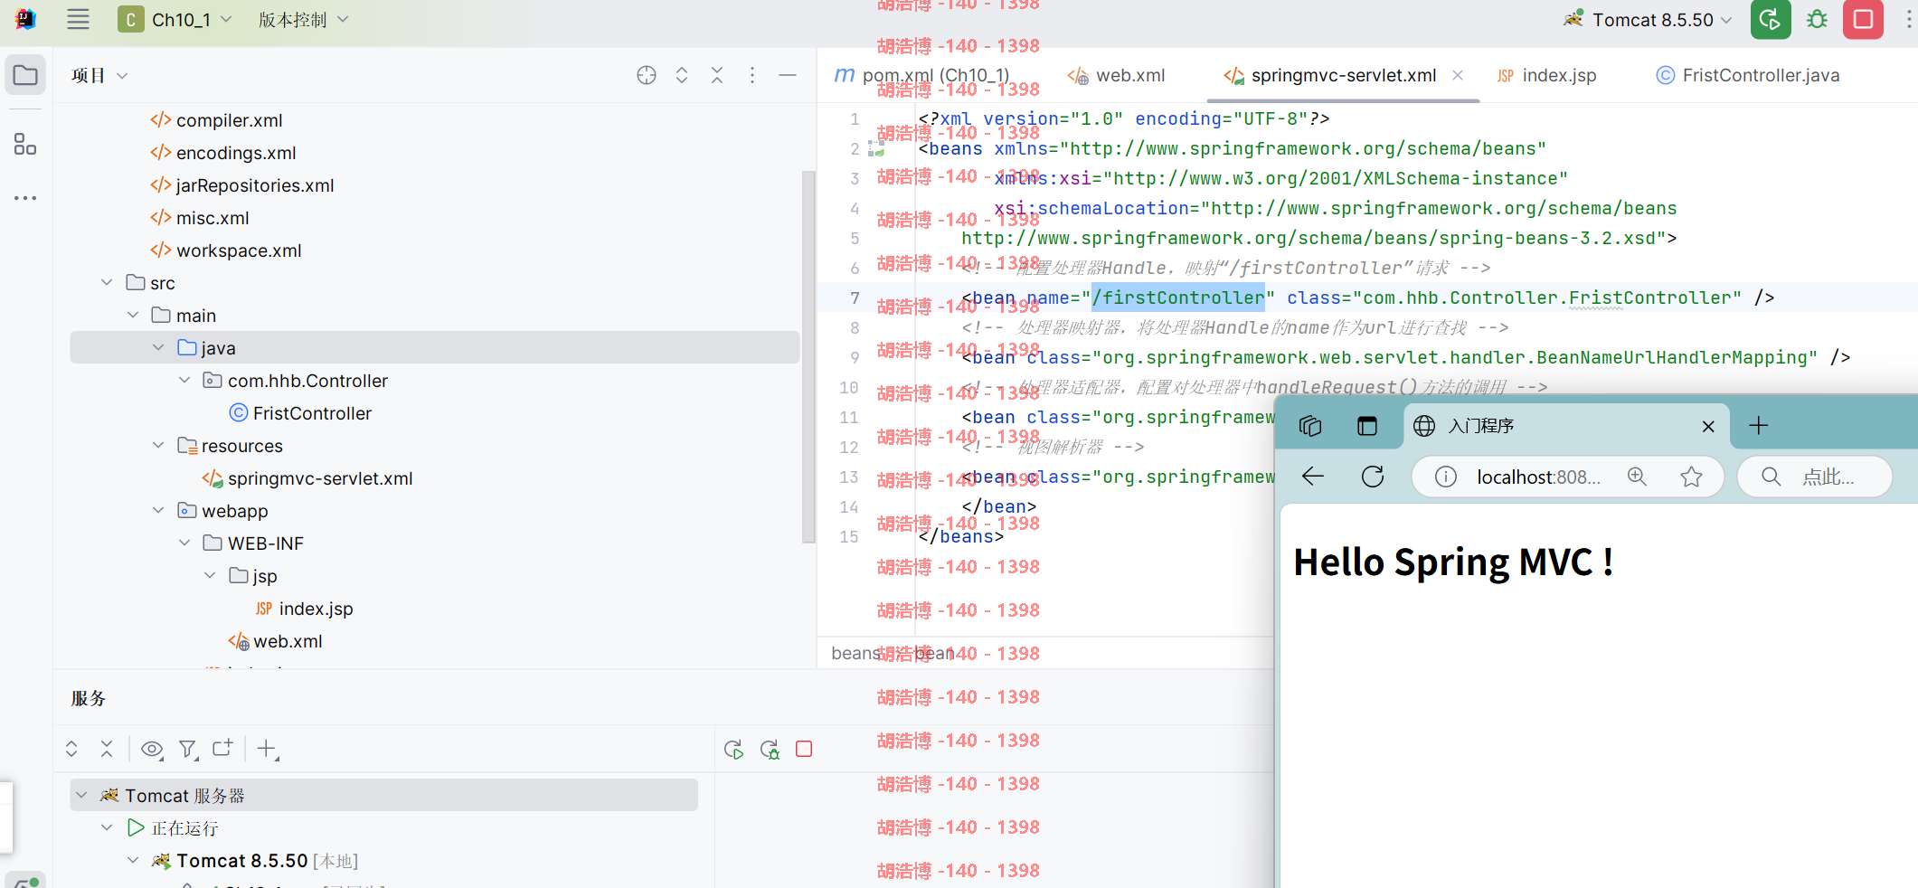Select compiler.xml in the project tree
Screen dimensions: 1918x888
[229, 120]
